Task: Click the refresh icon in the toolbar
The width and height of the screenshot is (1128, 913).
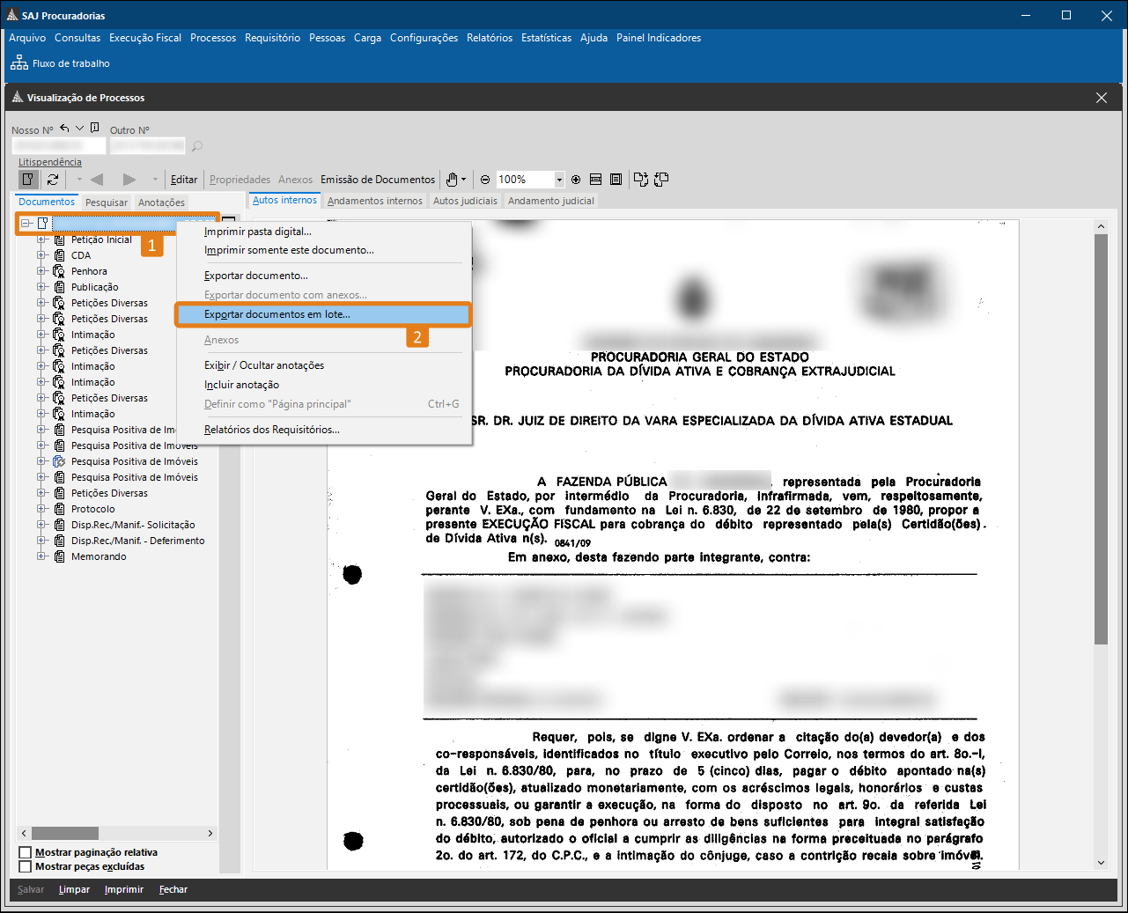Action: 53,180
